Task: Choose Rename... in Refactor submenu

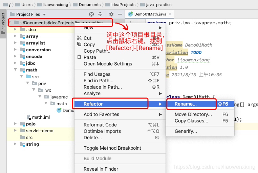Action: (200, 104)
